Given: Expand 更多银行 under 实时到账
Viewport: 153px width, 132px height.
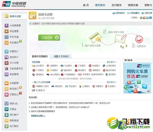Looking at the screenshot, I should click(112, 62).
